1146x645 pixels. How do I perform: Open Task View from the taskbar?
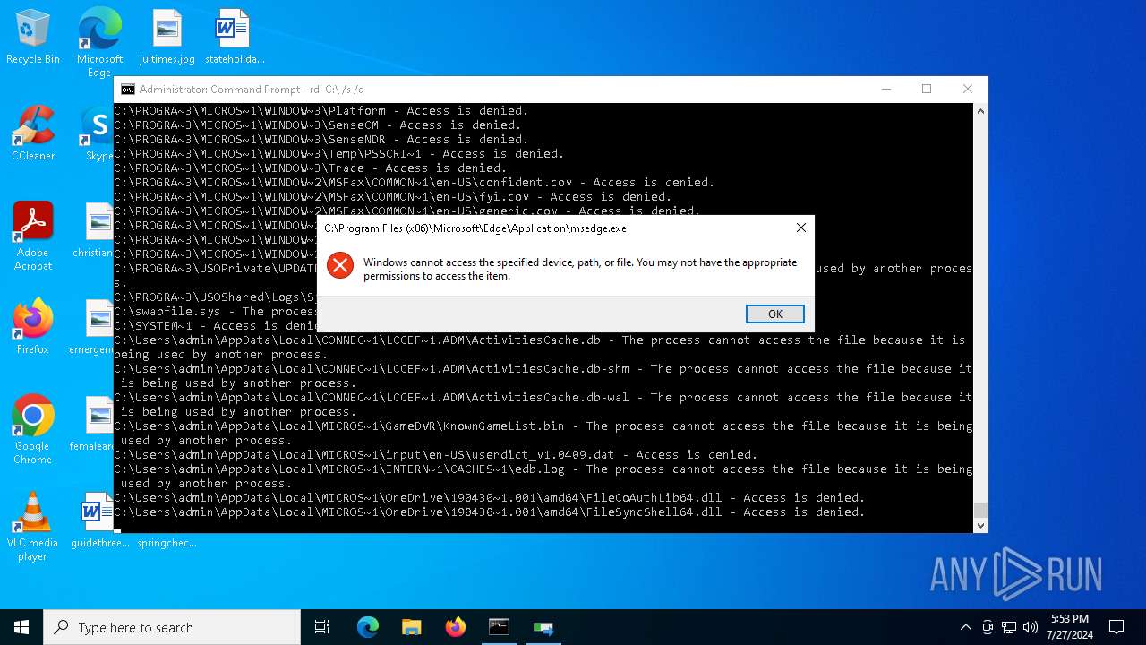click(322, 627)
